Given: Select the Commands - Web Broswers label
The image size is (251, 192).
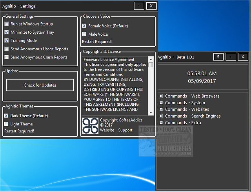Looking at the screenshot, I should [x=192, y=96].
